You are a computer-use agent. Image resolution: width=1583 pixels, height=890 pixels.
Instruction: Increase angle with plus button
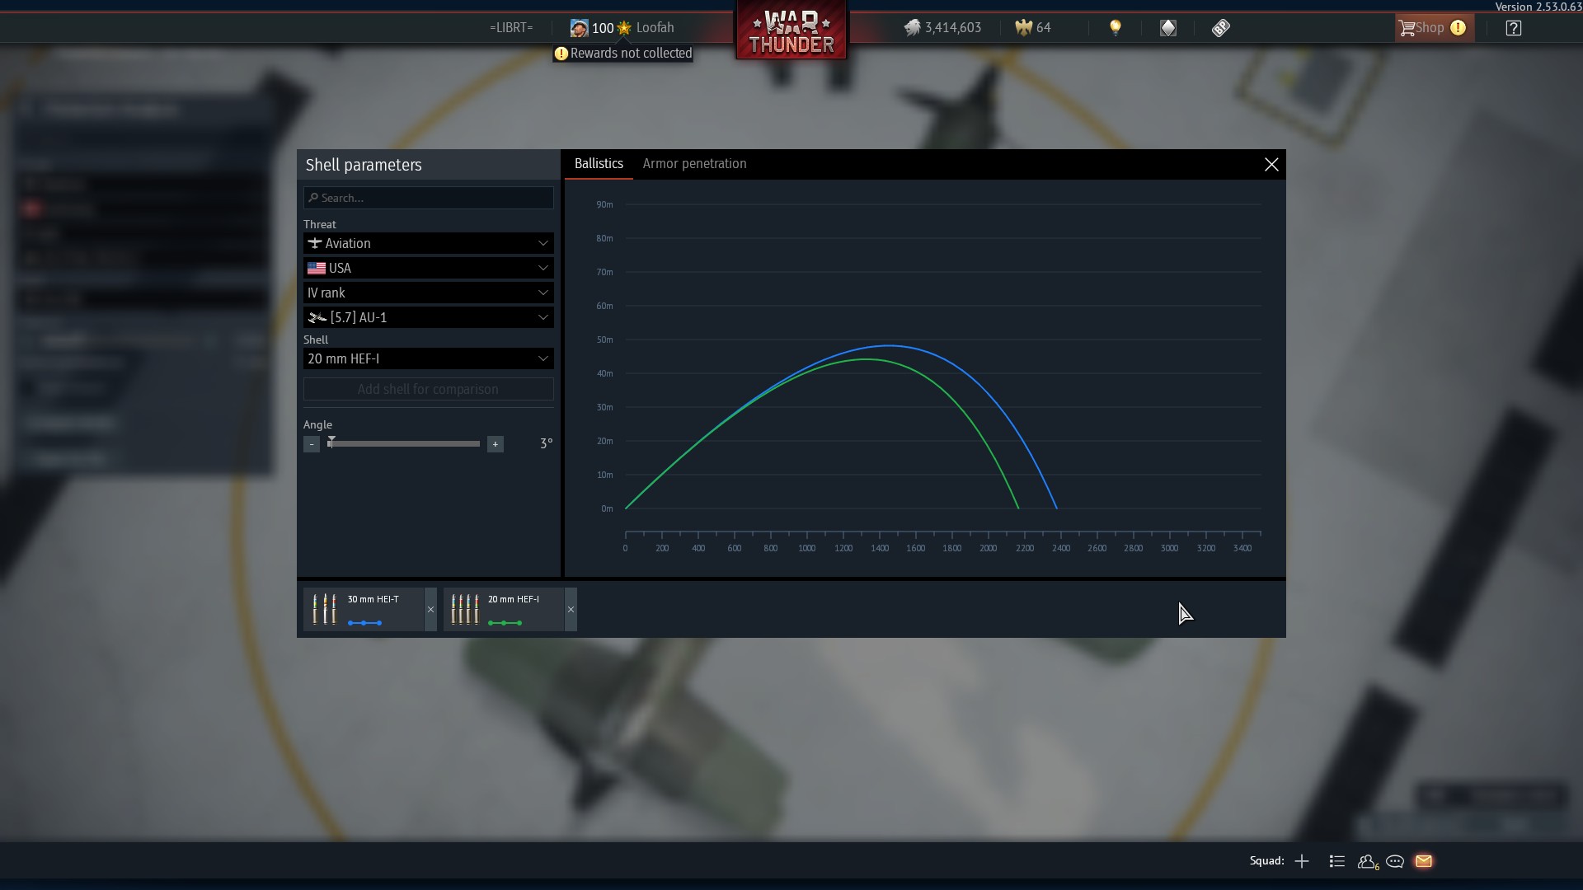pyautogui.click(x=495, y=444)
